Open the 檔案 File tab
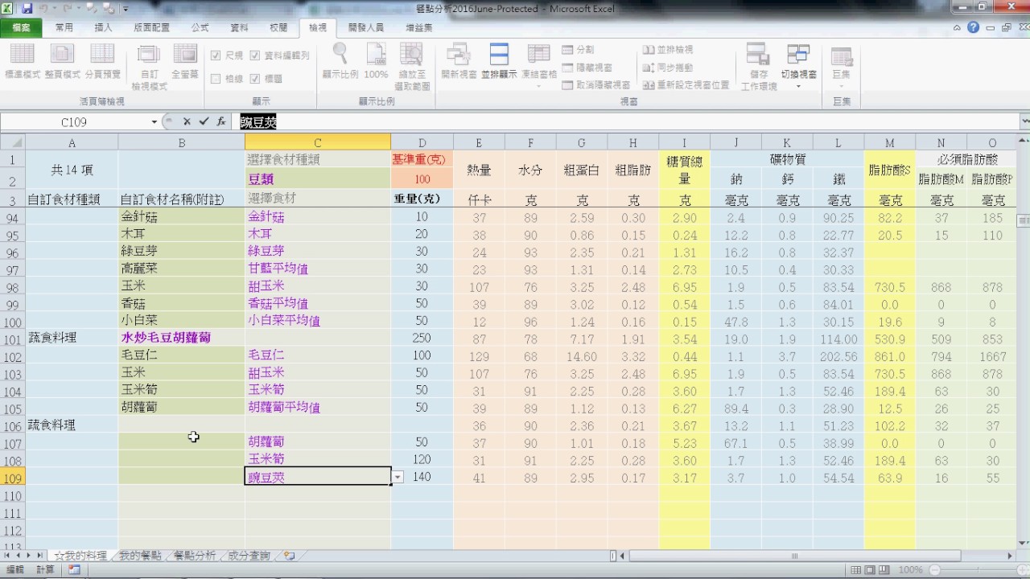 click(x=22, y=27)
